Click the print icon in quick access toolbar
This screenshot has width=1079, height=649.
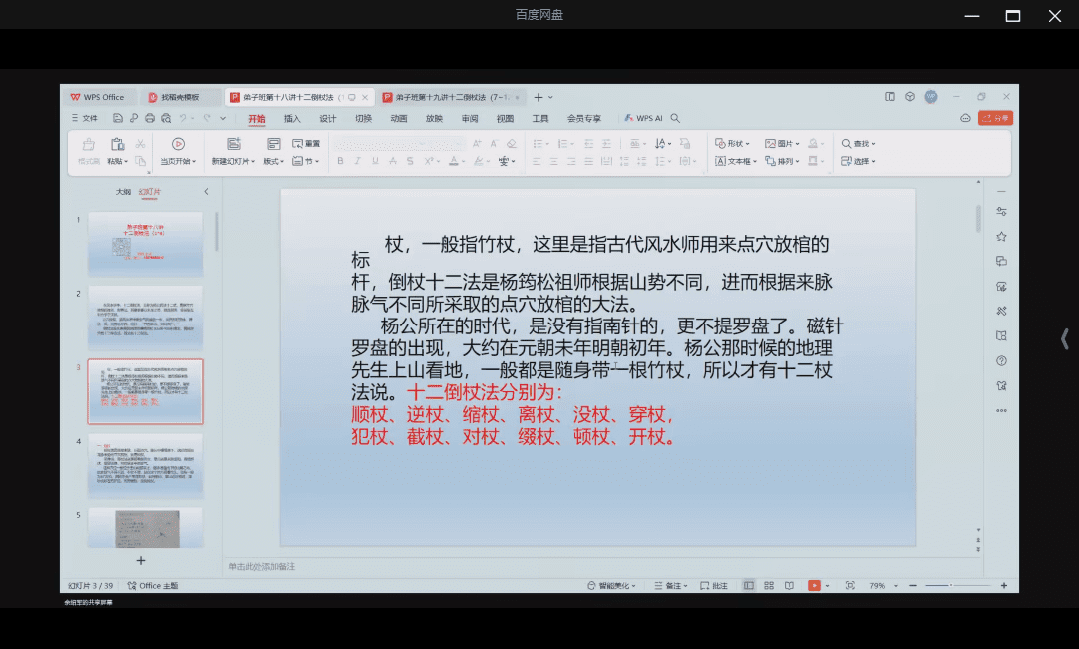150,118
